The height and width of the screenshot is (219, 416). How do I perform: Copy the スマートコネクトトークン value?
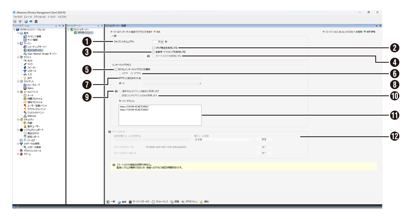point(264,147)
